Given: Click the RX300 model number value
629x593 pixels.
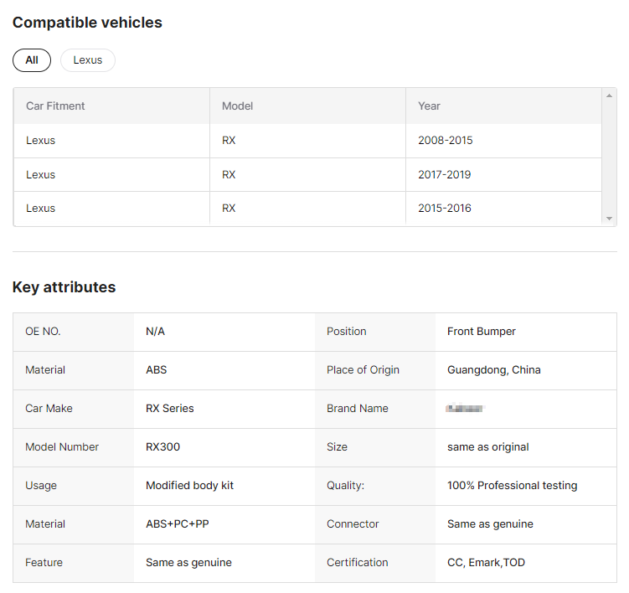Looking at the screenshot, I should (x=162, y=447).
